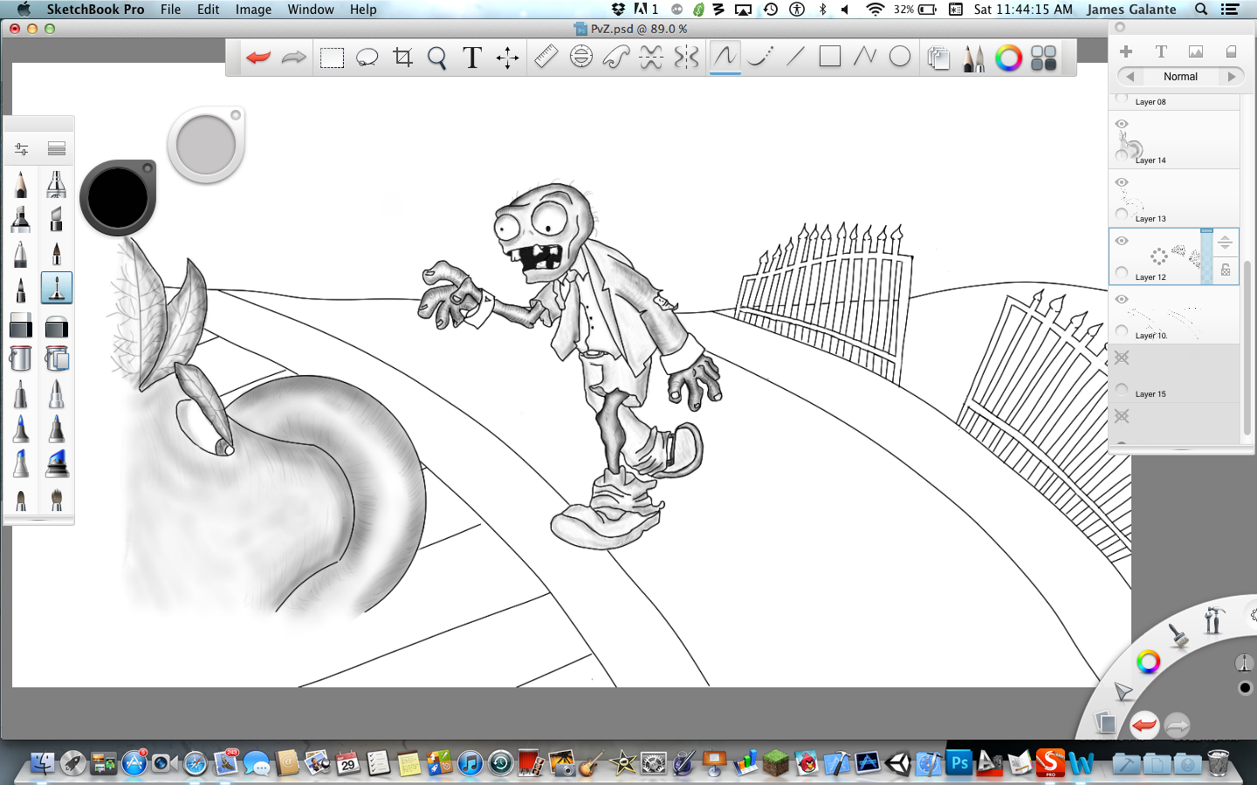The height and width of the screenshot is (785, 1257).
Task: Select the straight Line draw style
Action: [795, 58]
